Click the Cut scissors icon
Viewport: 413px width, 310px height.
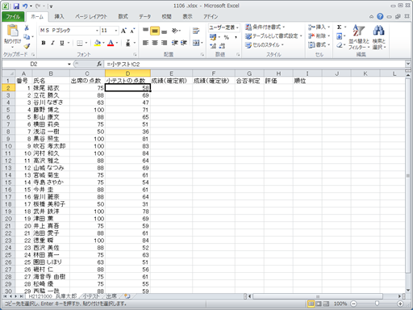tap(27, 28)
